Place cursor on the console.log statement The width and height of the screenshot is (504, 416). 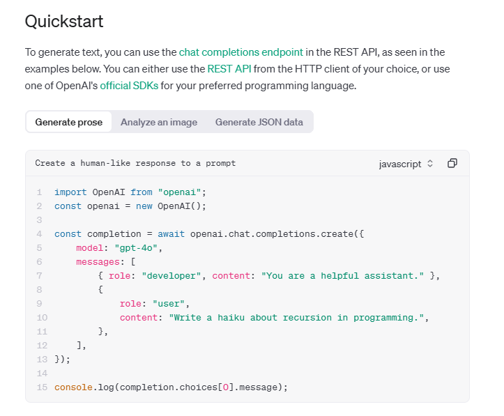point(171,387)
